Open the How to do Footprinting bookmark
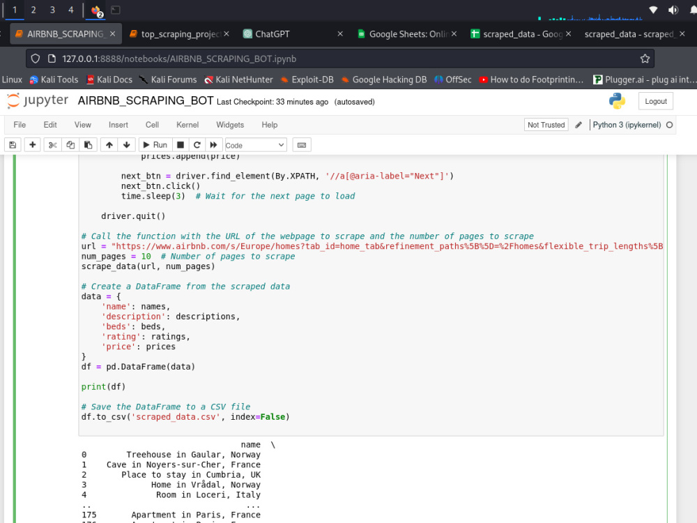697x523 pixels. pyautogui.click(x=531, y=79)
